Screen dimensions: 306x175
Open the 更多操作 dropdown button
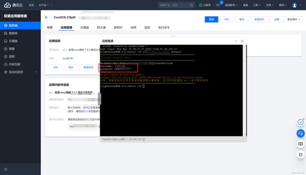(293, 19)
